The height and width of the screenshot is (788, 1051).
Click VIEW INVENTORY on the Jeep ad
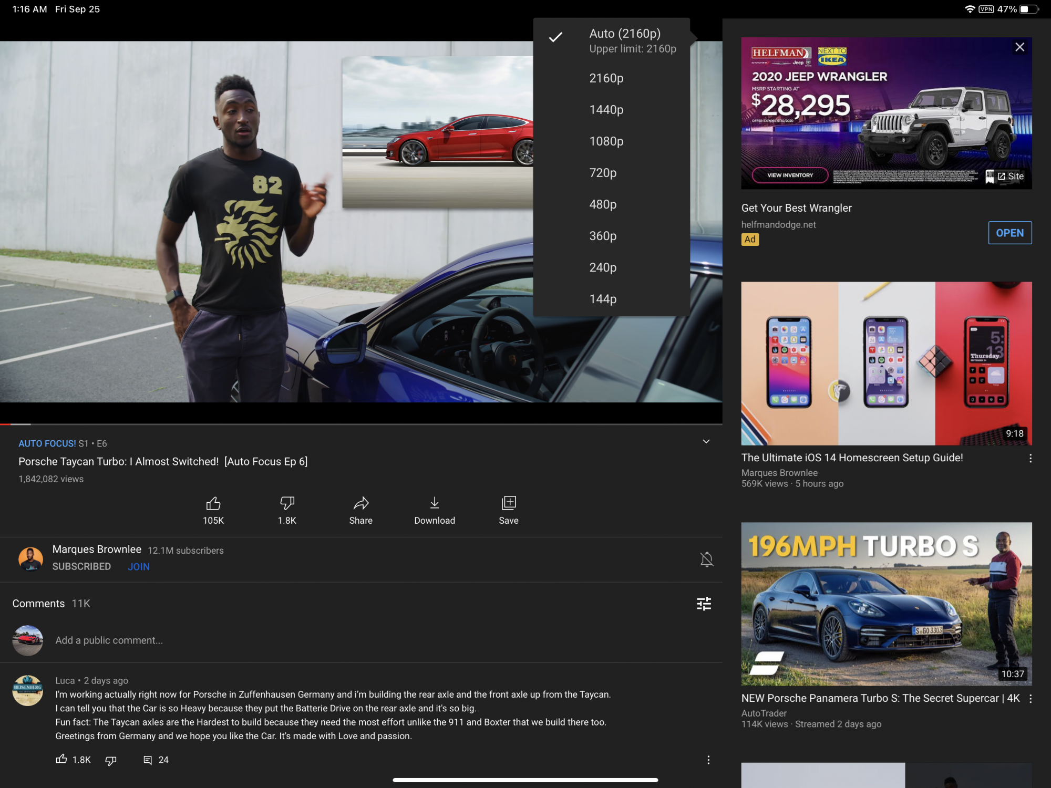click(790, 175)
